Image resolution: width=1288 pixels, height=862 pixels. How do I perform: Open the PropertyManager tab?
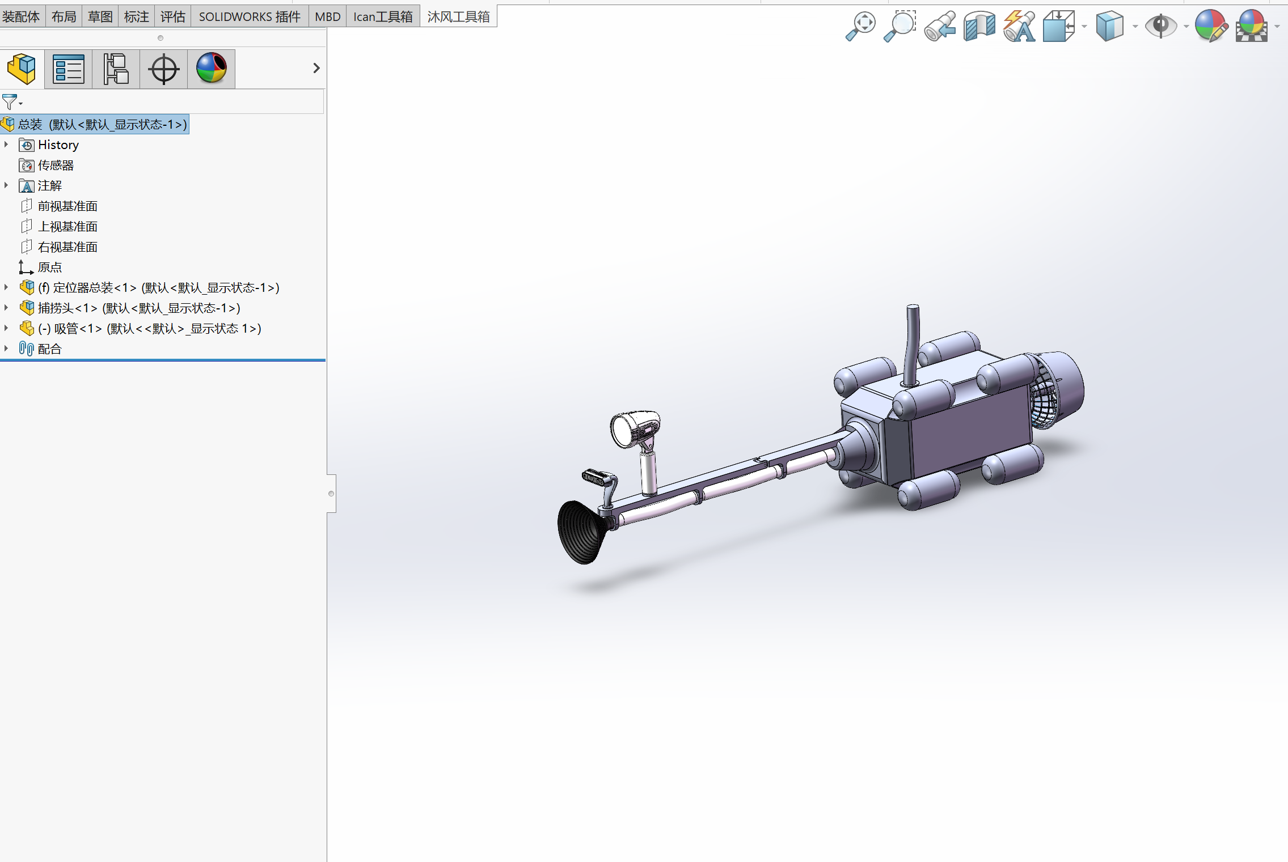pos(69,69)
